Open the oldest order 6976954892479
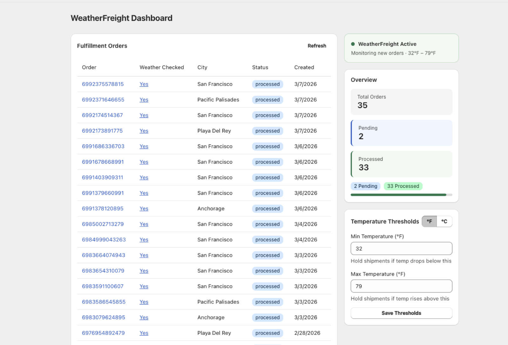The height and width of the screenshot is (345, 508). (103, 333)
